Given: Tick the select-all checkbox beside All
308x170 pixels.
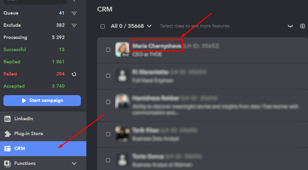Looking at the screenshot, I should pyautogui.click(x=103, y=26).
